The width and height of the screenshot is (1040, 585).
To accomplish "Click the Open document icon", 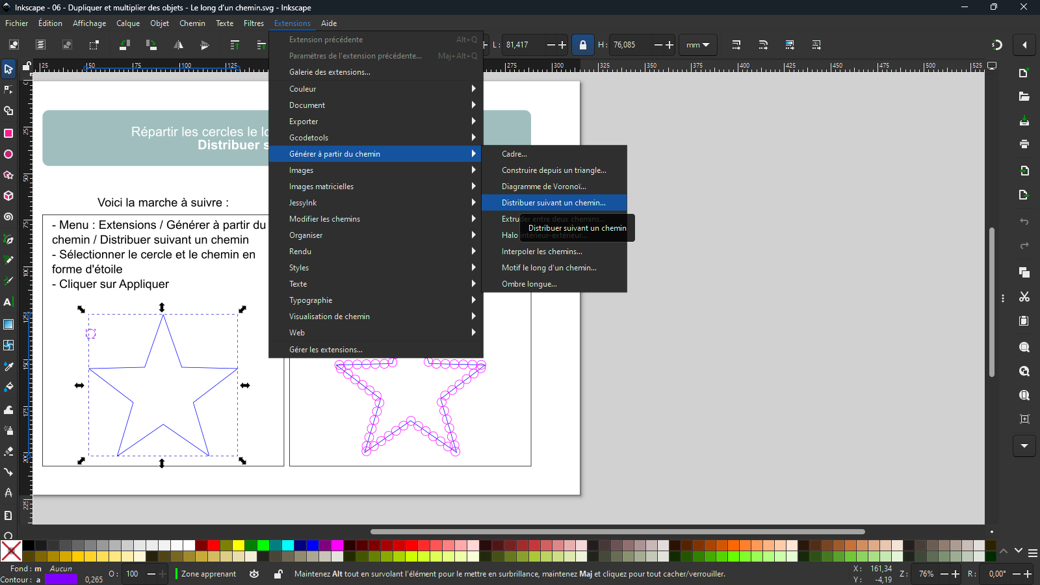I will point(1024,97).
